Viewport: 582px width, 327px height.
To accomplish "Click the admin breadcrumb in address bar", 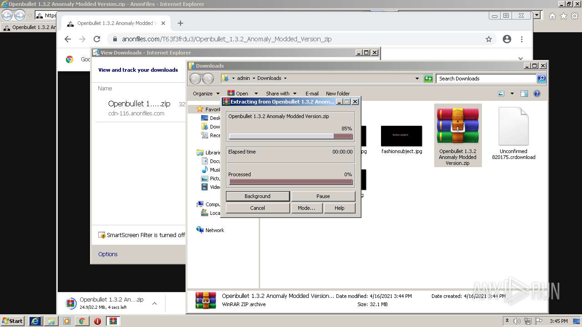I will [243, 78].
